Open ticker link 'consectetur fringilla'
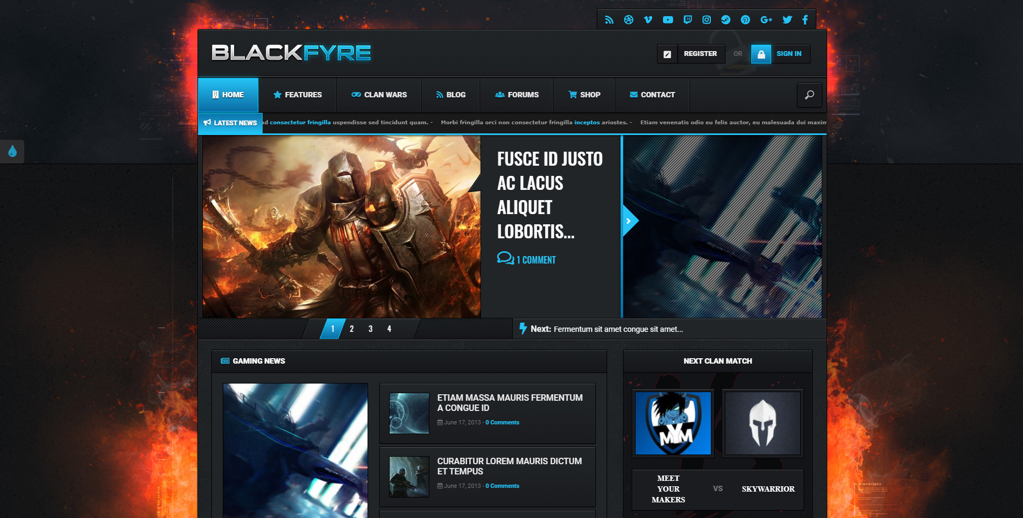Screen dimensions: 1023x518 click(300, 122)
